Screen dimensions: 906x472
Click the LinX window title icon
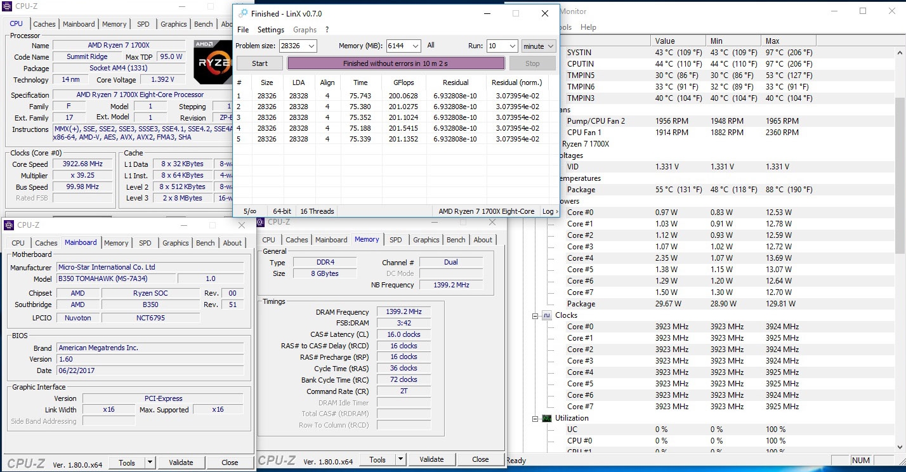242,13
